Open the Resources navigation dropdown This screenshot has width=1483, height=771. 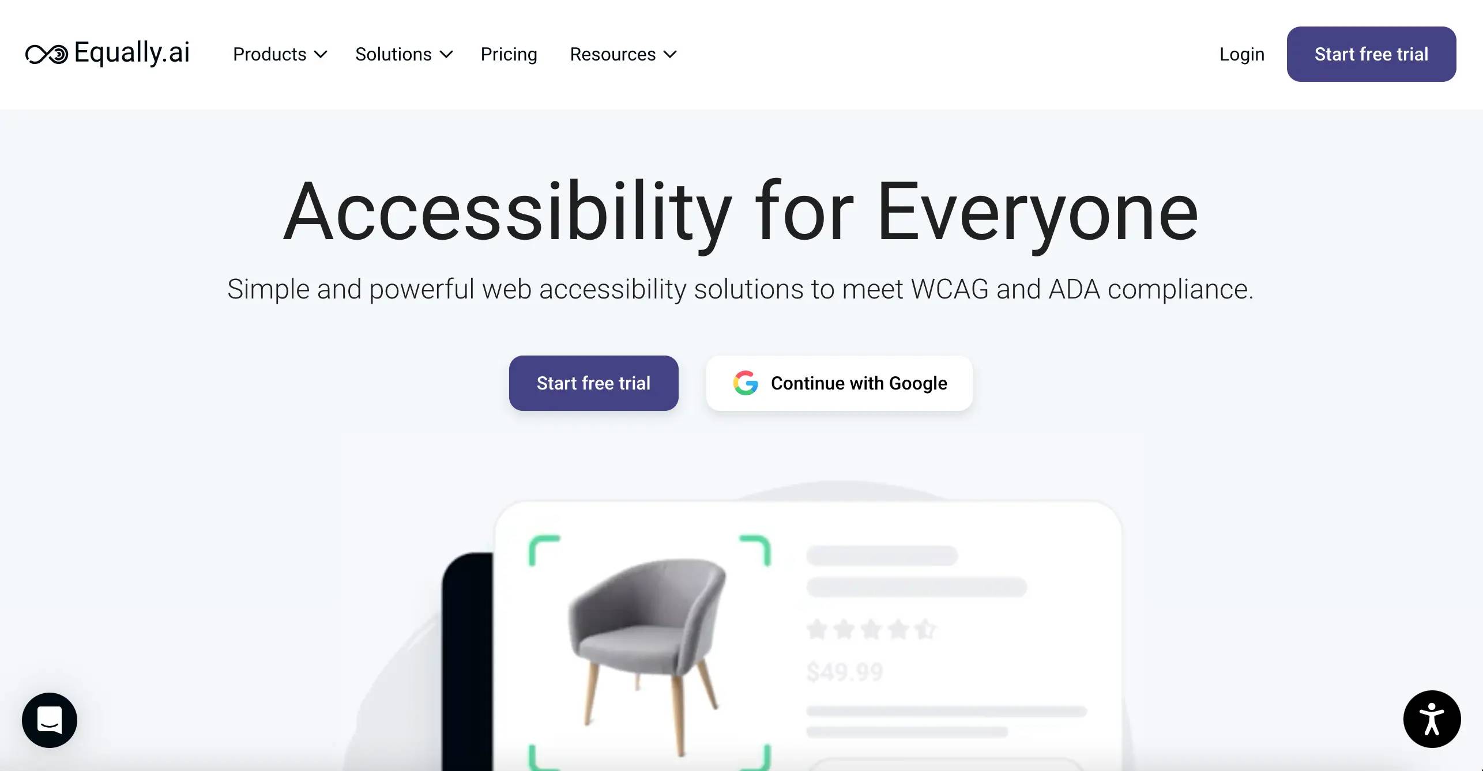[623, 54]
